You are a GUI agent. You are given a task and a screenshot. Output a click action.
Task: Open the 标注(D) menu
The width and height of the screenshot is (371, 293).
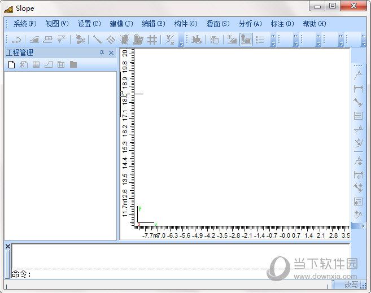coord(282,24)
